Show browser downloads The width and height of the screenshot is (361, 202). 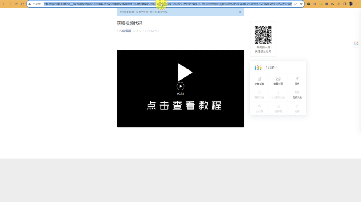click(339, 4)
